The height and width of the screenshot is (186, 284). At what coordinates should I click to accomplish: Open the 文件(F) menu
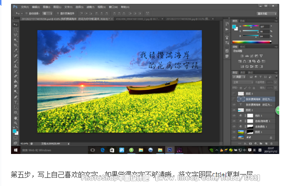click(25, 7)
